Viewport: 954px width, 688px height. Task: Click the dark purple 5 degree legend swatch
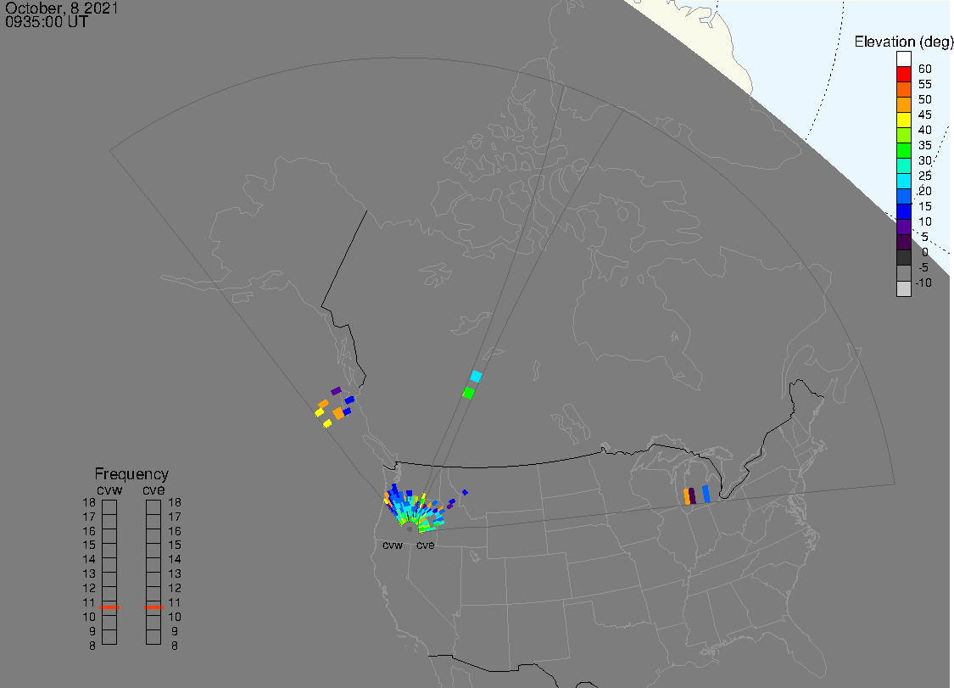click(903, 242)
